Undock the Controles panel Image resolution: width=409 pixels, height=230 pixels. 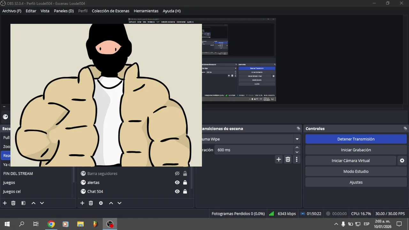pos(405,129)
